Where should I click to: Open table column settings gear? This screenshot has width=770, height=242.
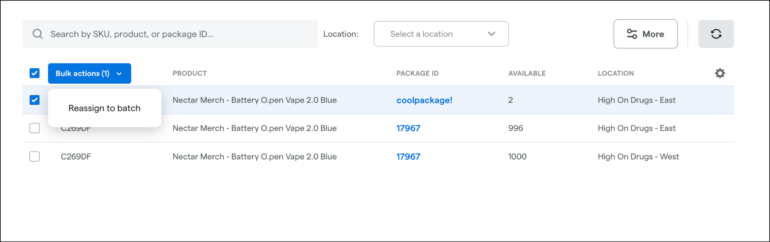[x=720, y=73]
